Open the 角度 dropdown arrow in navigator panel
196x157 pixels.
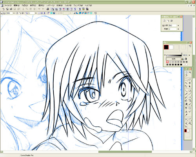coord(178,29)
